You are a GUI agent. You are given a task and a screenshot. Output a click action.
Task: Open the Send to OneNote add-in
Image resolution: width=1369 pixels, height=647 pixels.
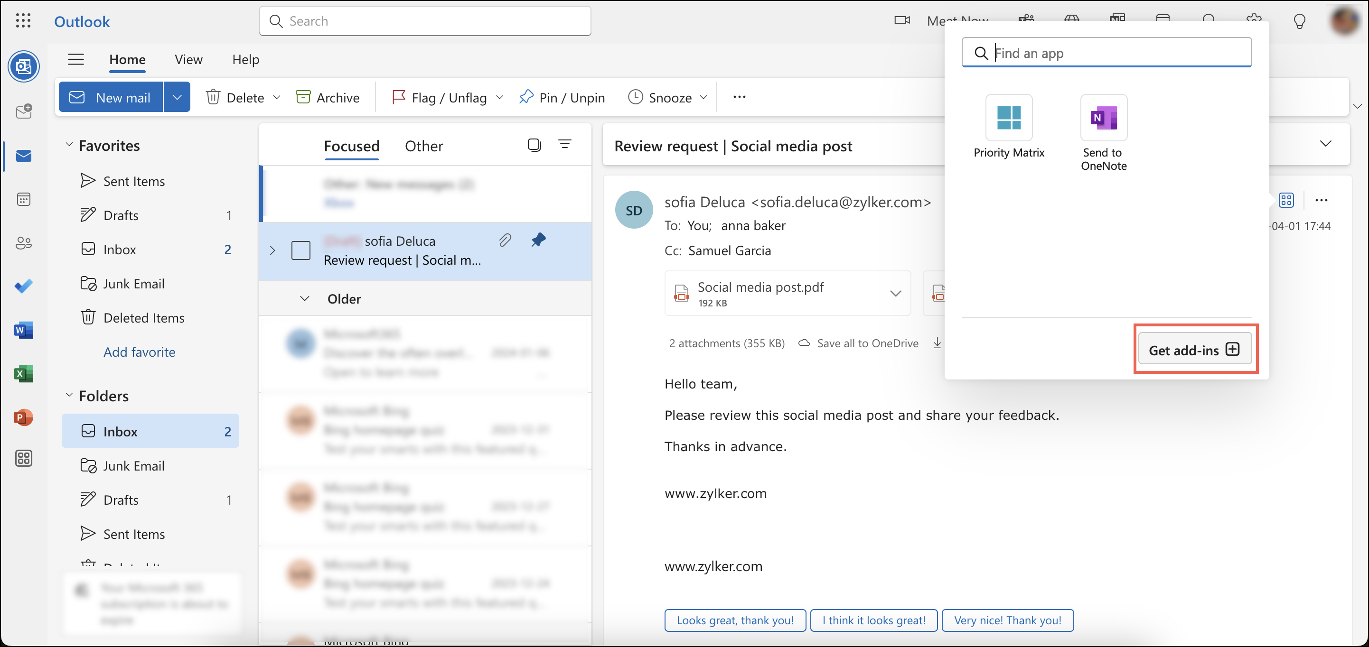[1103, 117]
